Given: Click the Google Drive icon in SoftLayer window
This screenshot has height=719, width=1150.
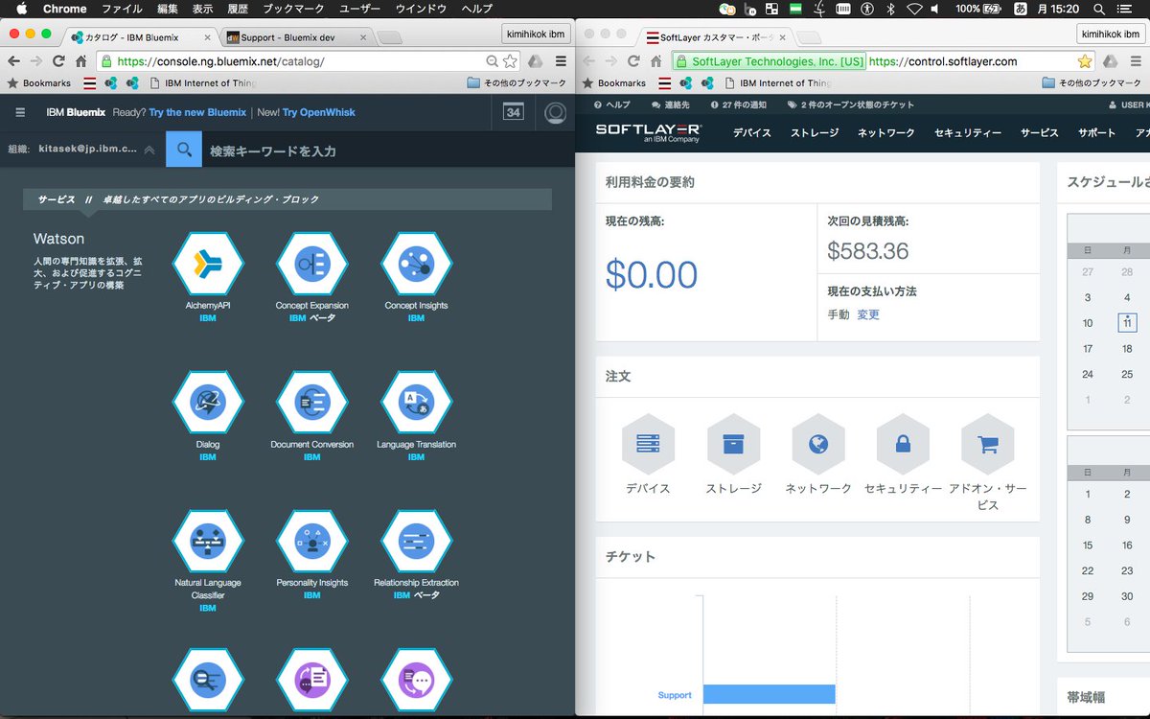Looking at the screenshot, I should click(x=1110, y=60).
